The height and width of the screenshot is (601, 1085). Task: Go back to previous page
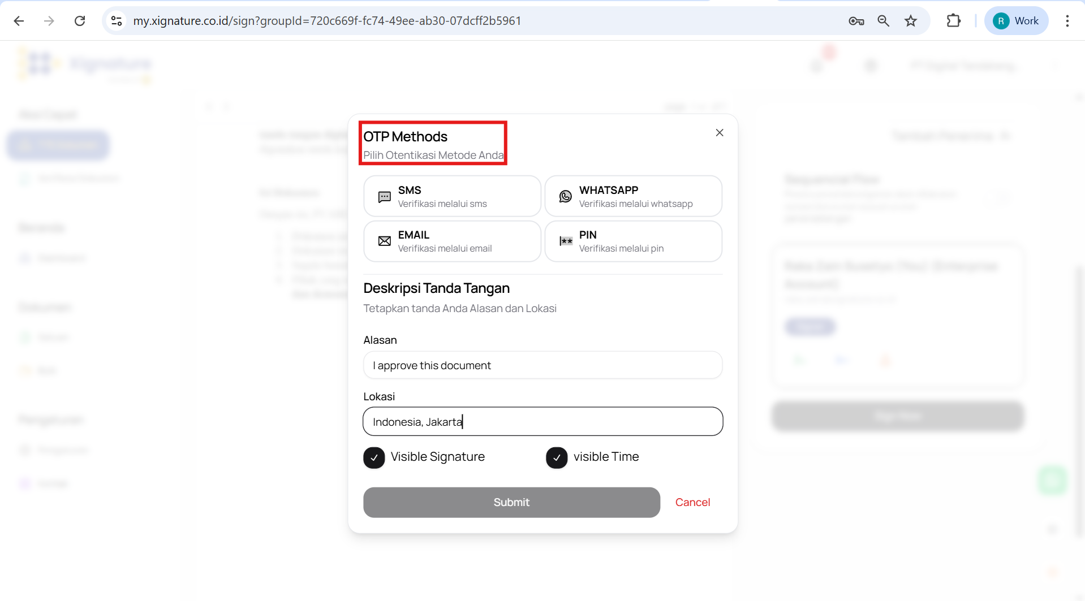[x=19, y=21]
